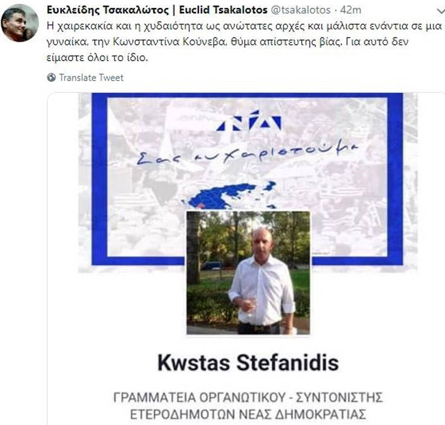The height and width of the screenshot is (425, 445).
Task: Click the tweet body text paragraph
Action: tap(245, 42)
